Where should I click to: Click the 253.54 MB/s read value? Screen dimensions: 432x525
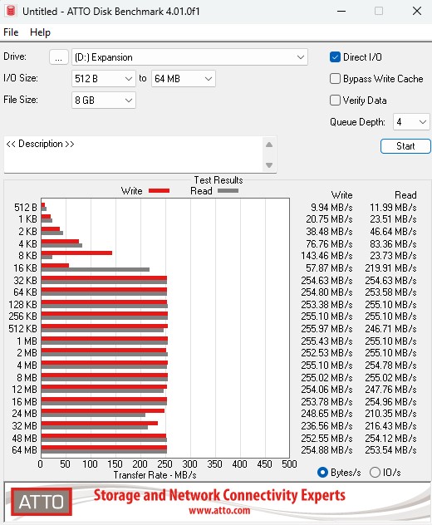point(390,450)
